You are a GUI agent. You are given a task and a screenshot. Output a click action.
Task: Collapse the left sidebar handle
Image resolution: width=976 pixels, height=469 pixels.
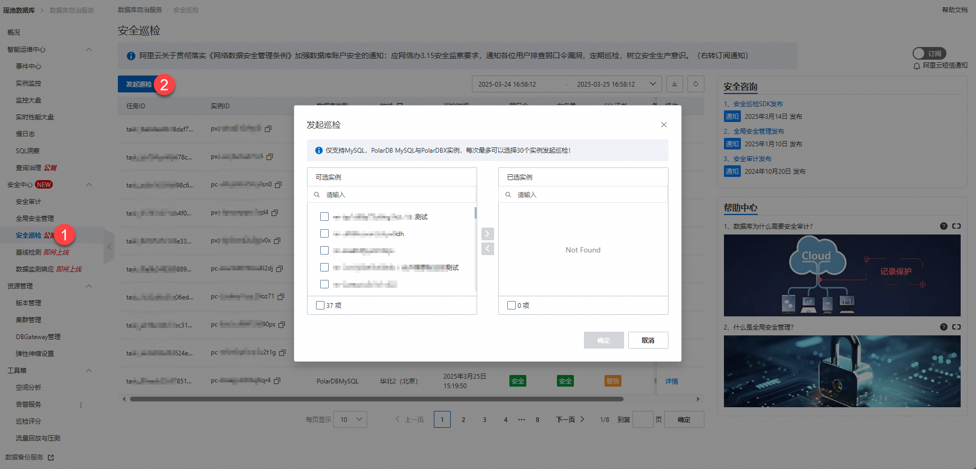[109, 246]
